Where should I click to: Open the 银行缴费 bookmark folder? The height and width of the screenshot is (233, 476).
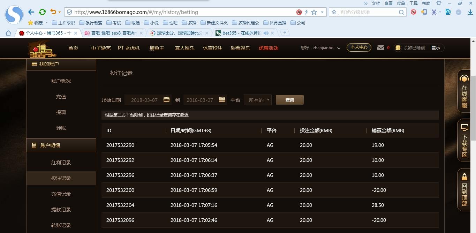click(91, 23)
